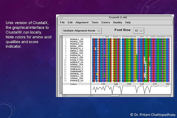Click the up arrow of the vertical scrollbar

point(61,37)
